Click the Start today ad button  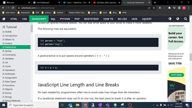point(176,75)
